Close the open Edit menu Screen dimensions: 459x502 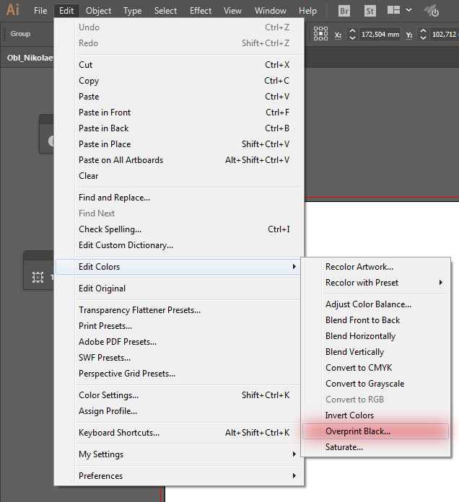pos(66,11)
